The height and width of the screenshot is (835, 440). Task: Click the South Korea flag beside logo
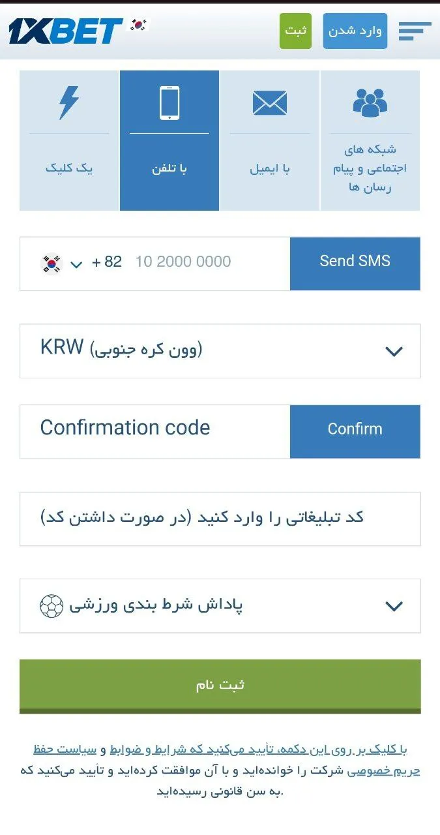point(138,25)
